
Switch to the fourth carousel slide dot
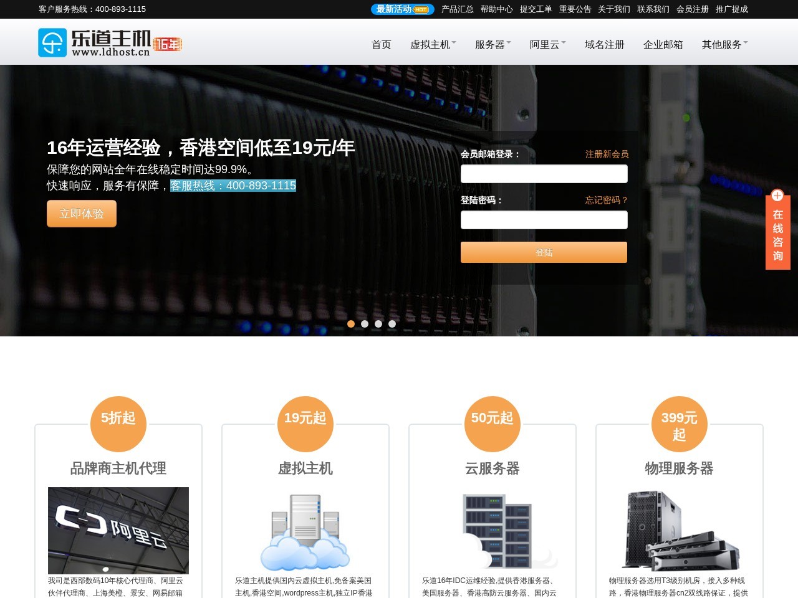coord(392,324)
